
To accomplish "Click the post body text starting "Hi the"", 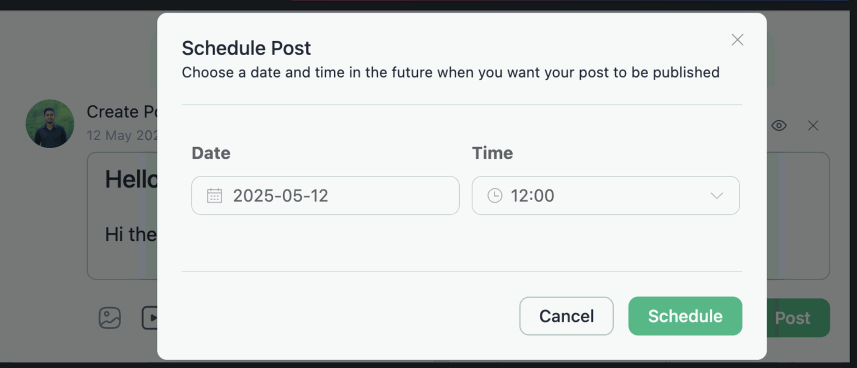I will tap(130, 234).
